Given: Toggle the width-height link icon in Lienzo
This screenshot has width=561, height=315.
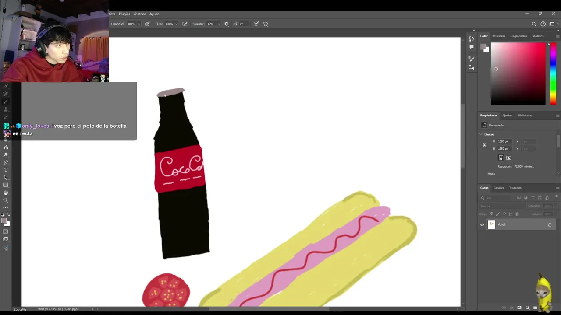Looking at the screenshot, I should click(x=484, y=145).
